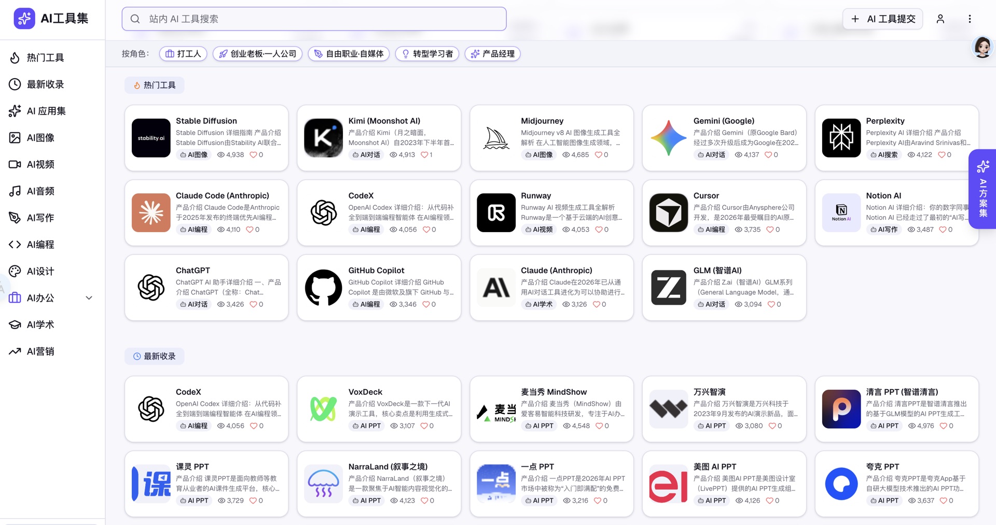The width and height of the screenshot is (996, 525).
Task: Click the GLM Z logo icon
Action: coord(669,287)
